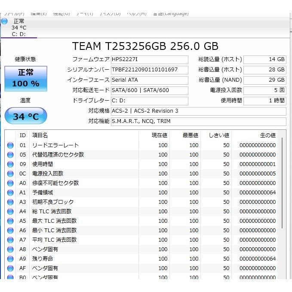Click the 項目名 column header
This screenshot has width=292, height=292.
(40, 135)
